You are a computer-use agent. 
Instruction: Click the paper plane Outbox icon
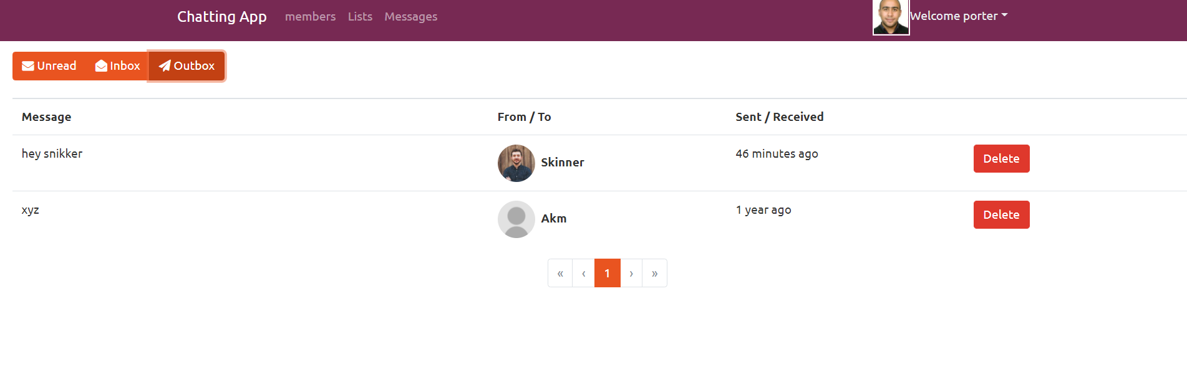point(164,65)
